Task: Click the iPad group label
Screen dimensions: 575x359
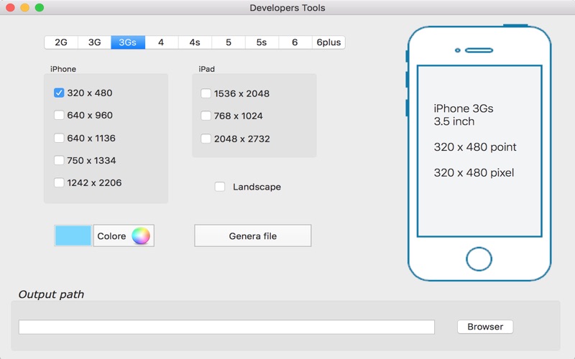Action: coord(207,69)
